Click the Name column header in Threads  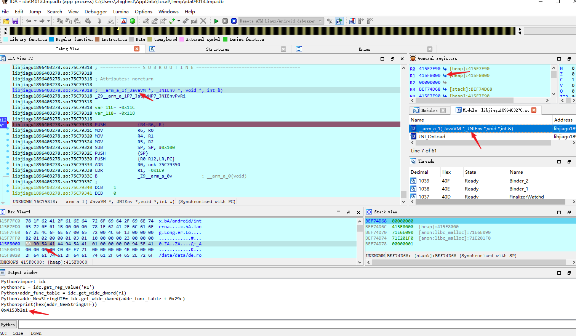click(516, 172)
